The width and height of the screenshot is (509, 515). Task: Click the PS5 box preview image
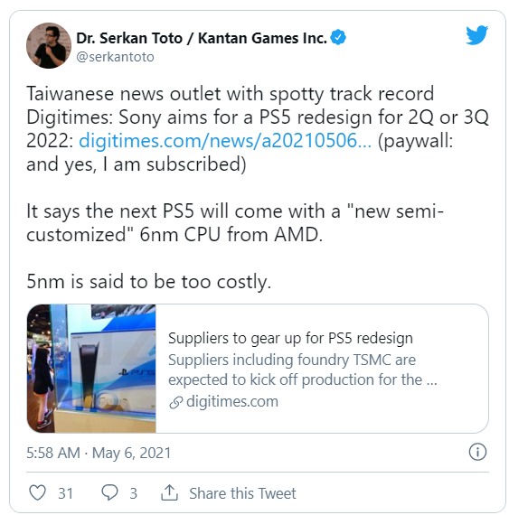pos(91,369)
